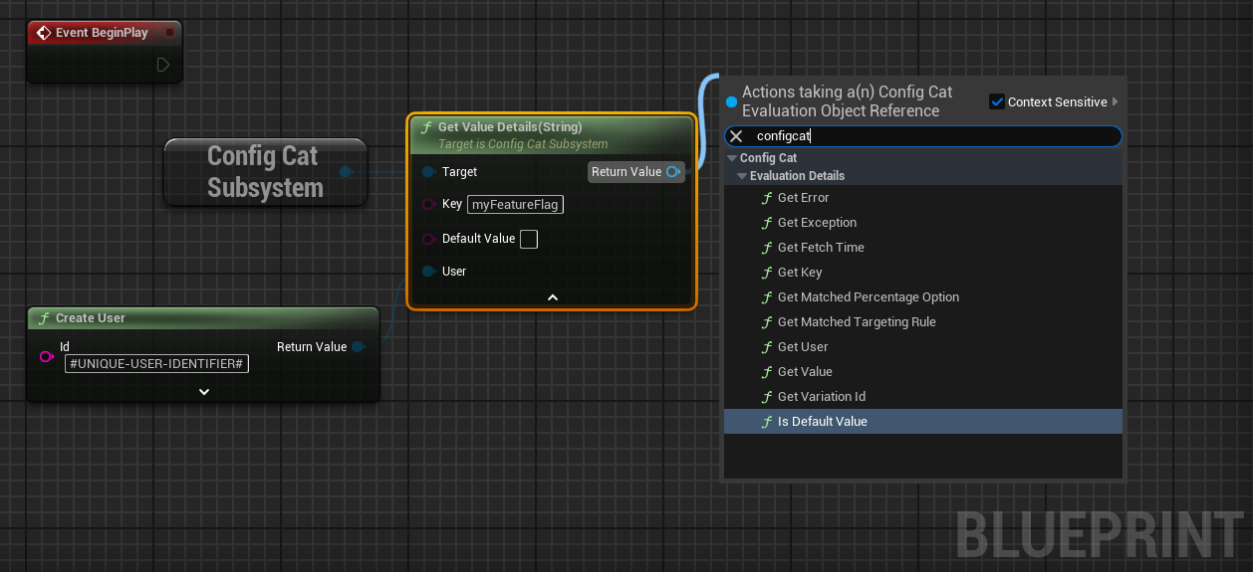Click the Config Cat Subsystem output pin
Image resolution: width=1253 pixels, height=572 pixels.
click(x=346, y=172)
